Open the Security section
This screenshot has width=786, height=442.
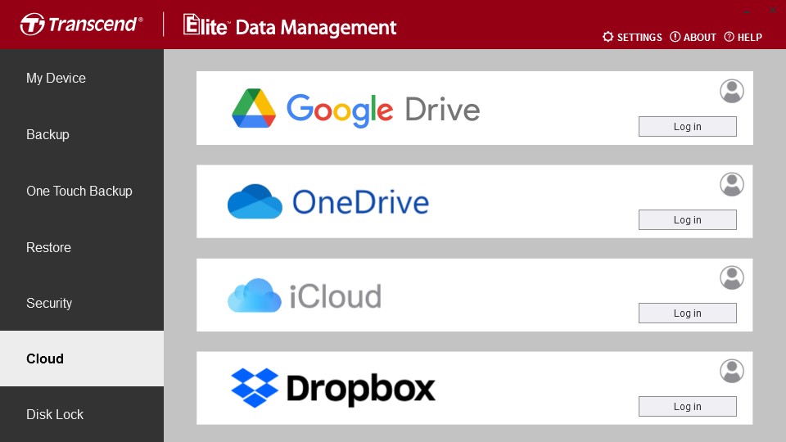(82, 303)
